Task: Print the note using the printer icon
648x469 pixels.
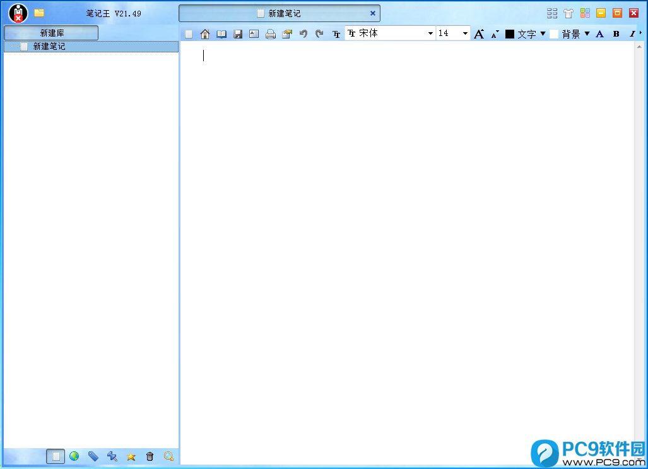Action: point(271,34)
